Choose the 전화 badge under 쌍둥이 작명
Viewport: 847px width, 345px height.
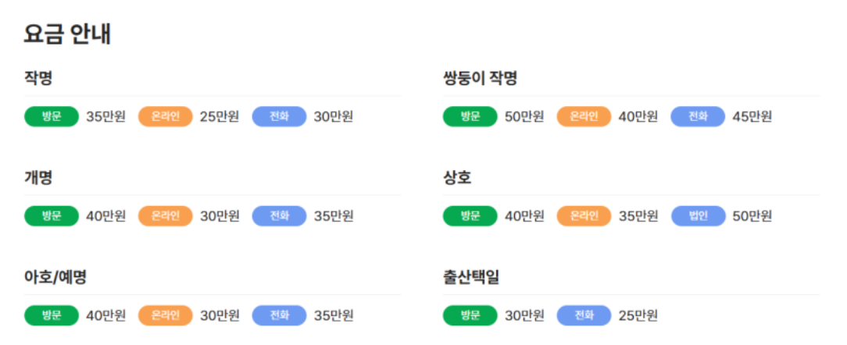tap(698, 116)
